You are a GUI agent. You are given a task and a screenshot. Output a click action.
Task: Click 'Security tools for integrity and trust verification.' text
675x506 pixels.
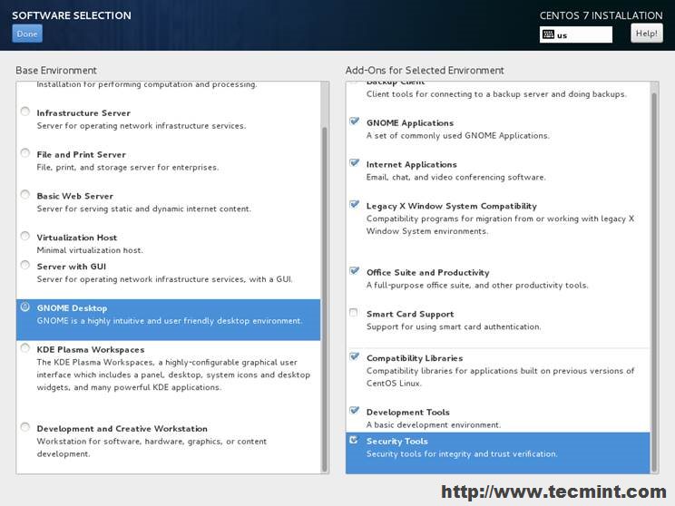[x=462, y=454]
